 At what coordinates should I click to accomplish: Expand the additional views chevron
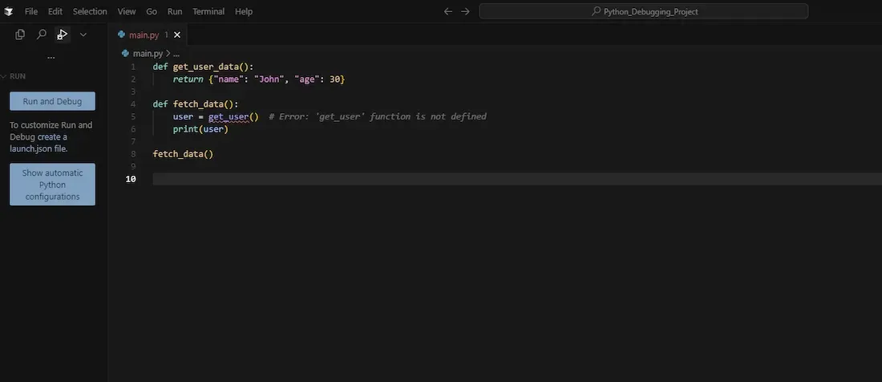[83, 35]
